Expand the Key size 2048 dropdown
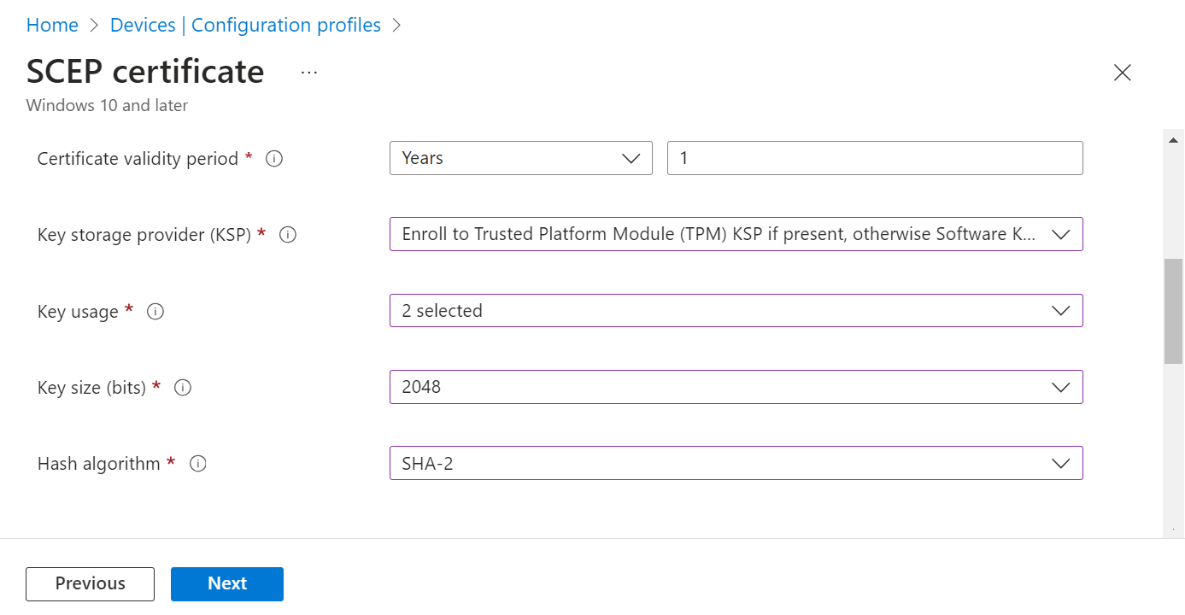This screenshot has width=1185, height=615. click(736, 387)
